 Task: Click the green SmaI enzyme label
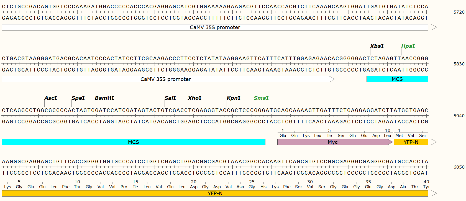pos(261,98)
